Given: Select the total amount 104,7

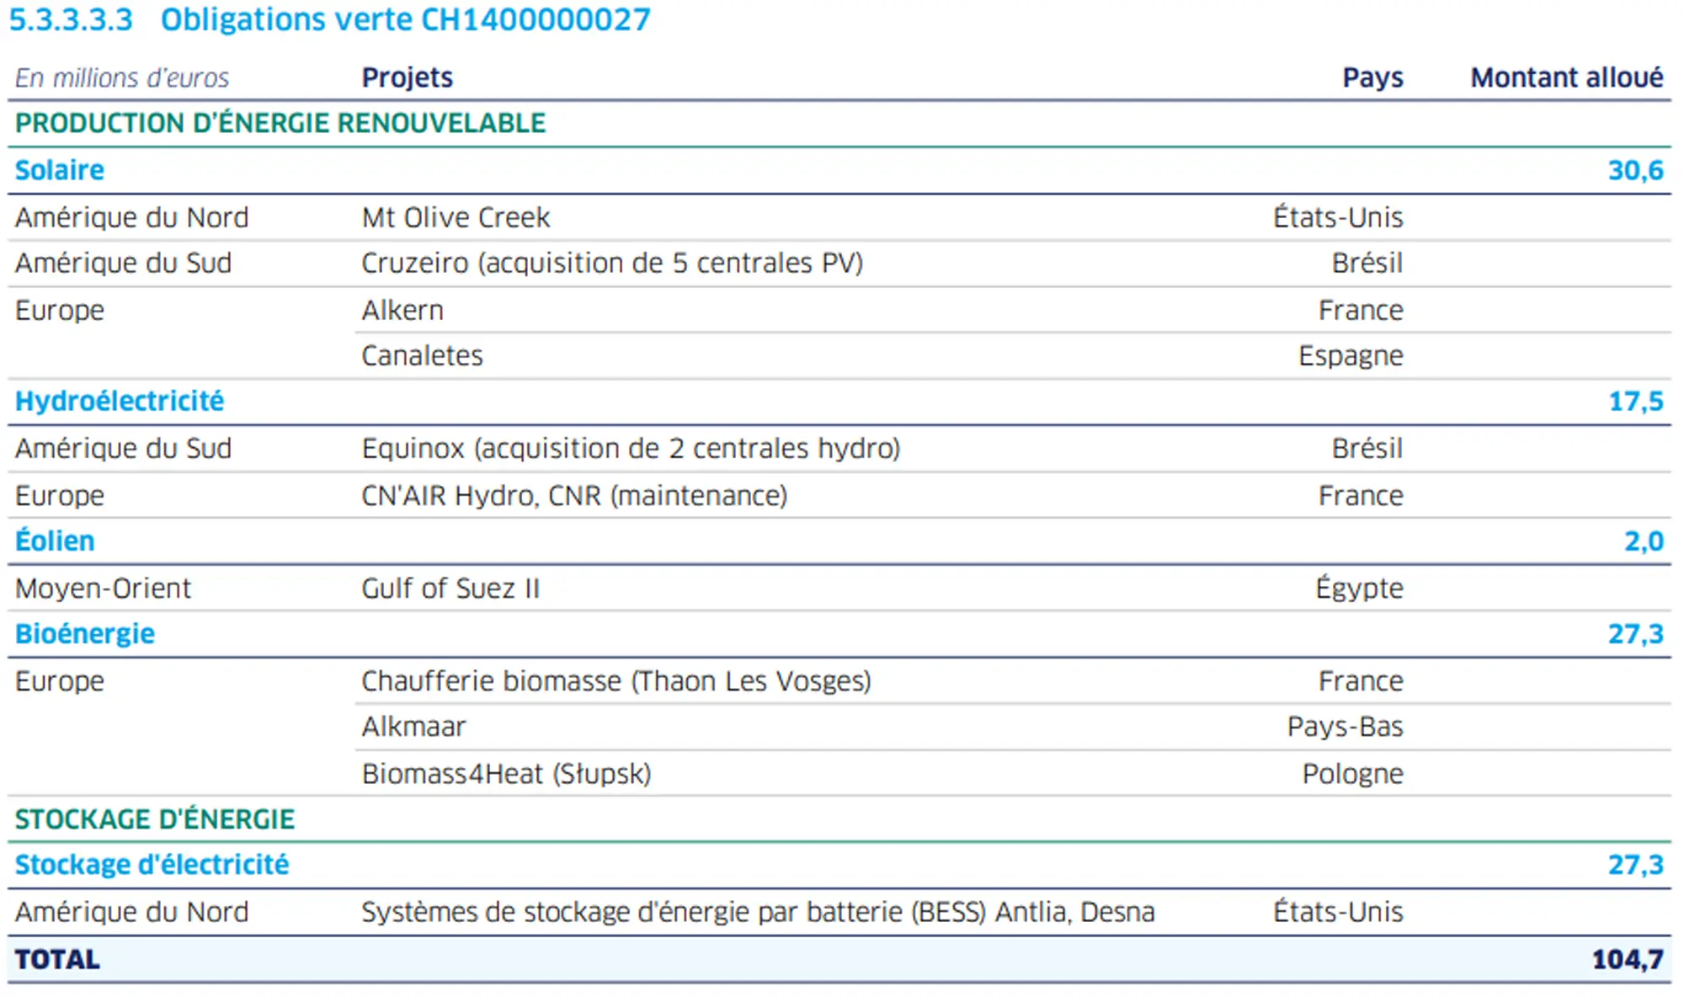Looking at the screenshot, I should point(1627,959).
